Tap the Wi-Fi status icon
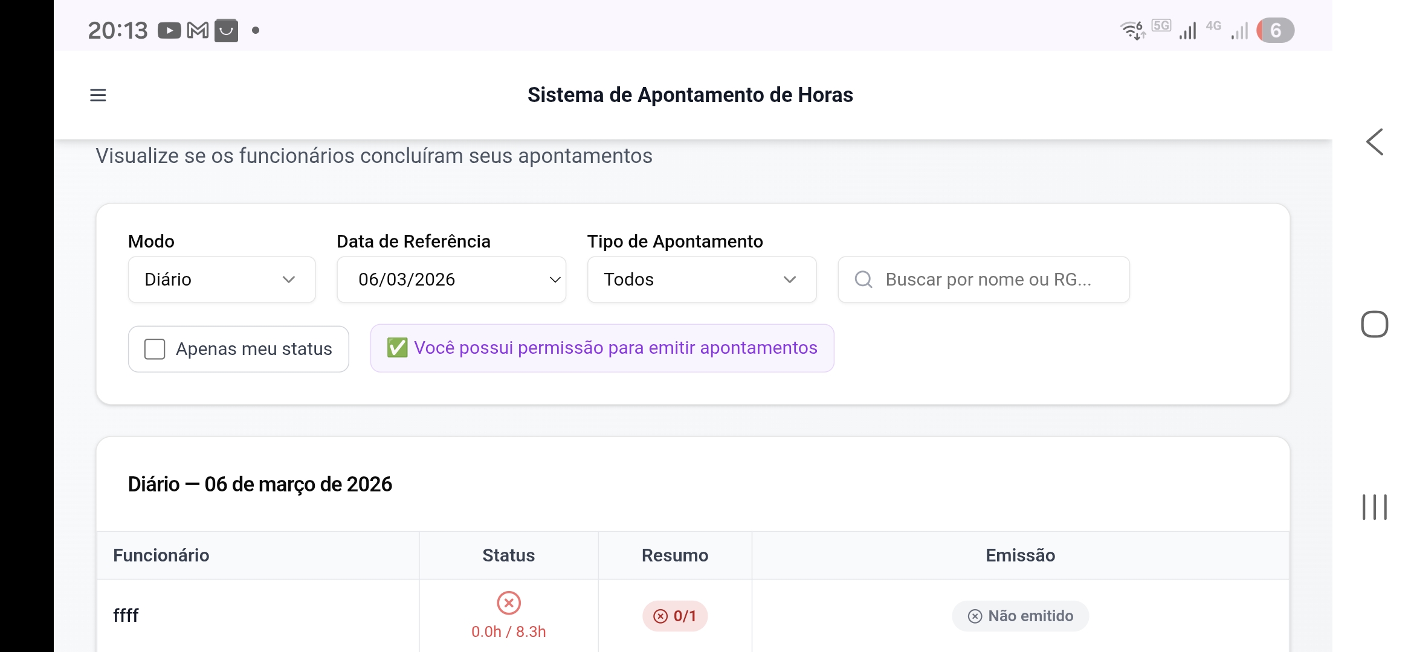The height and width of the screenshot is (652, 1414). [1132, 30]
